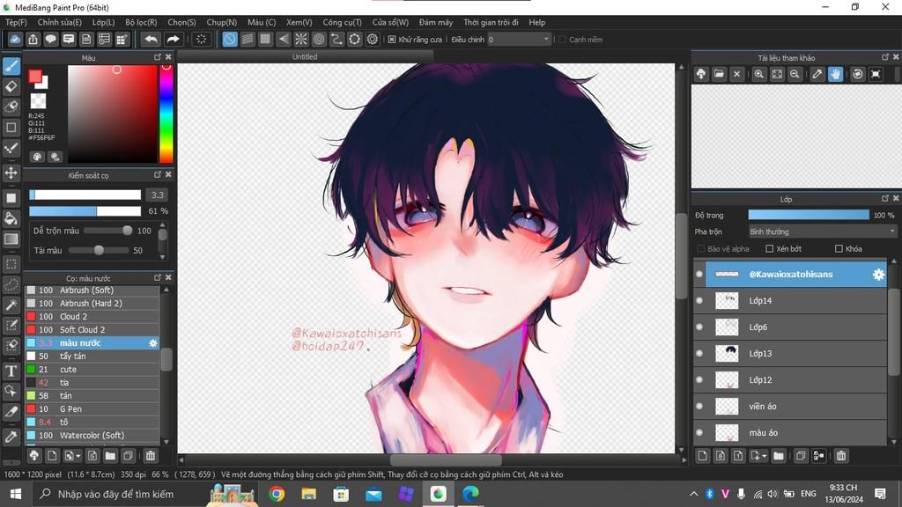The width and height of the screenshot is (902, 507).
Task: Delete layer with trash icon in layer panel
Action: coord(841,456)
